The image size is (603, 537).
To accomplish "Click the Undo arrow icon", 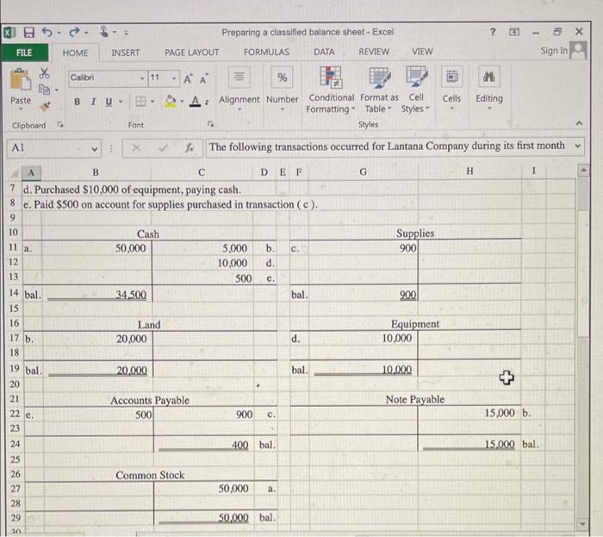I will click(x=47, y=32).
